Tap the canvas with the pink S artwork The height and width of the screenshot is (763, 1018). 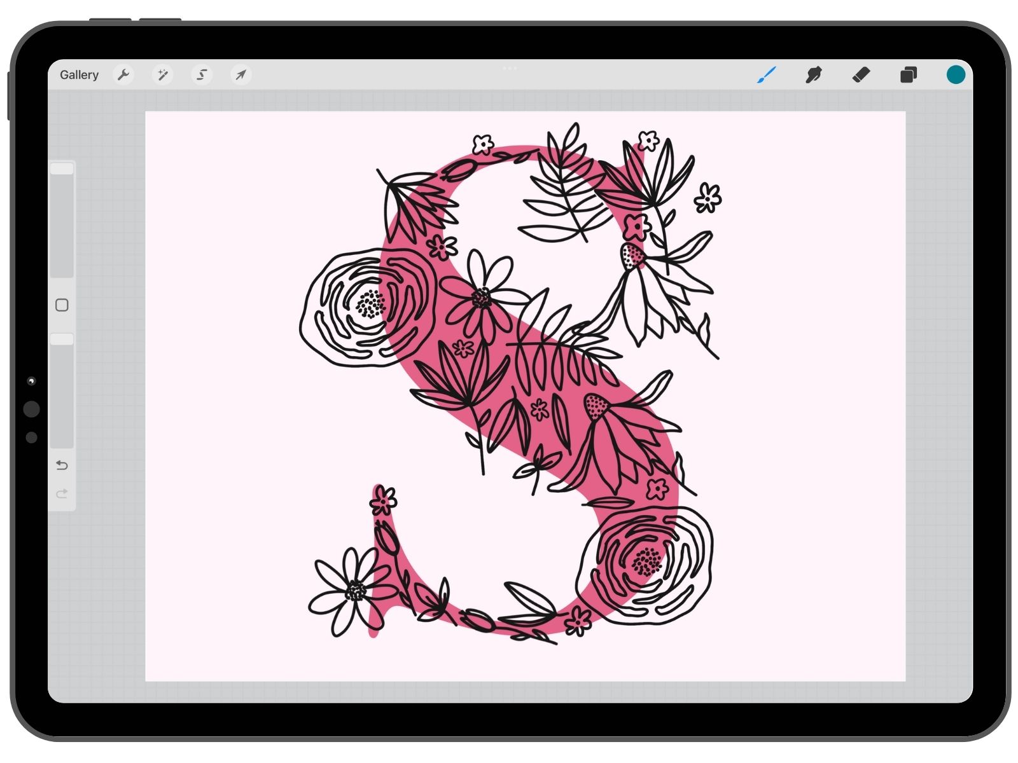tap(526, 397)
